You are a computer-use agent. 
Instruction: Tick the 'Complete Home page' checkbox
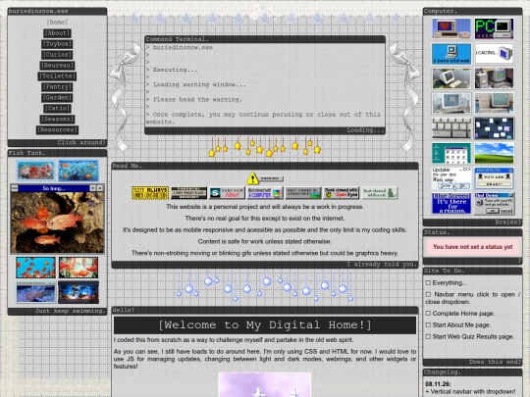[428, 314]
